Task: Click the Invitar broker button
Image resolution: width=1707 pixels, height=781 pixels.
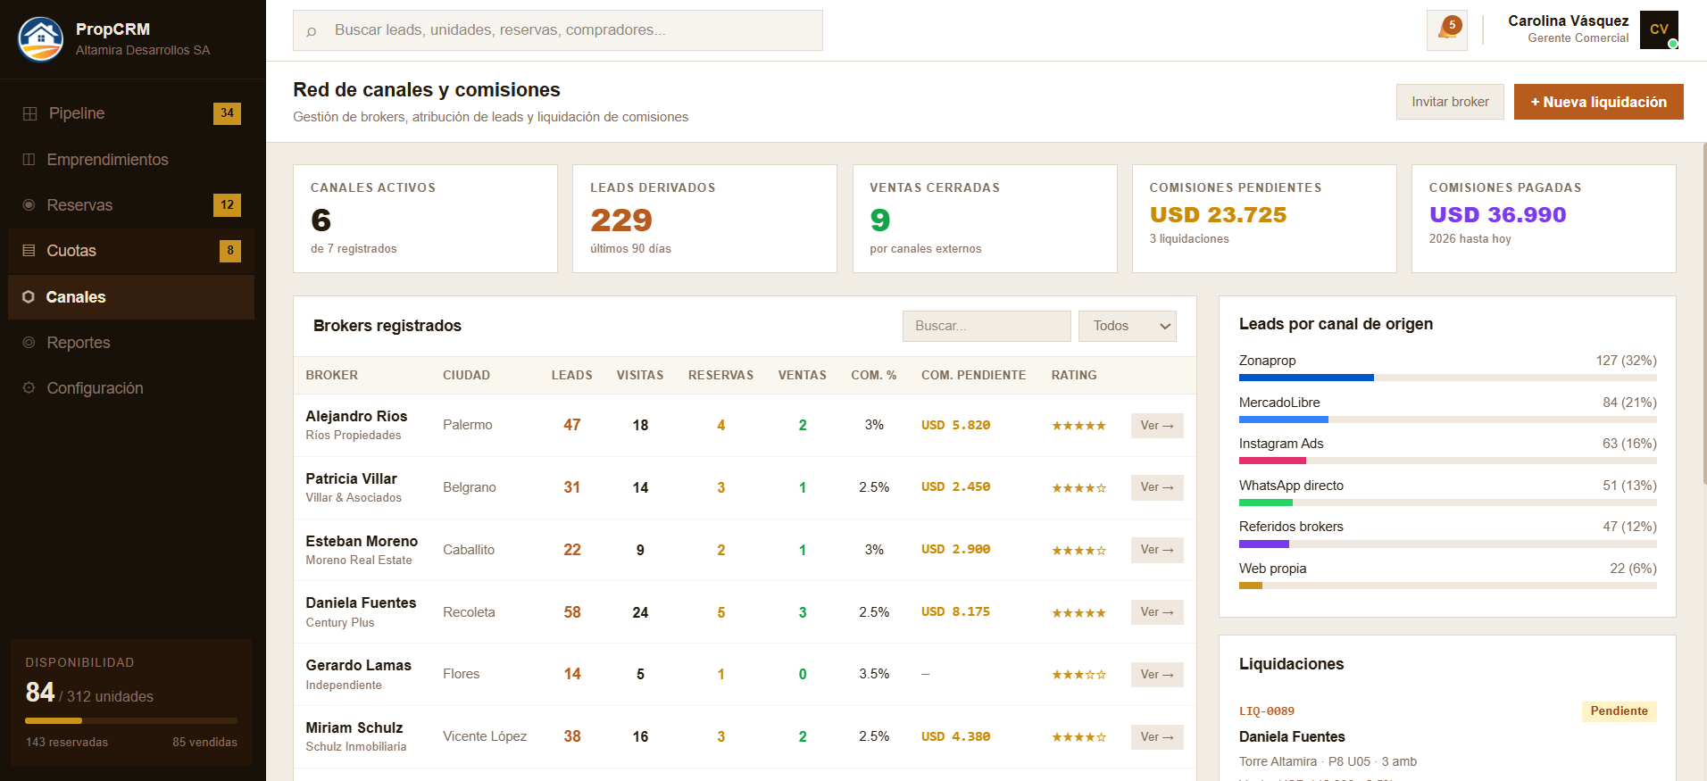Action: (x=1449, y=102)
